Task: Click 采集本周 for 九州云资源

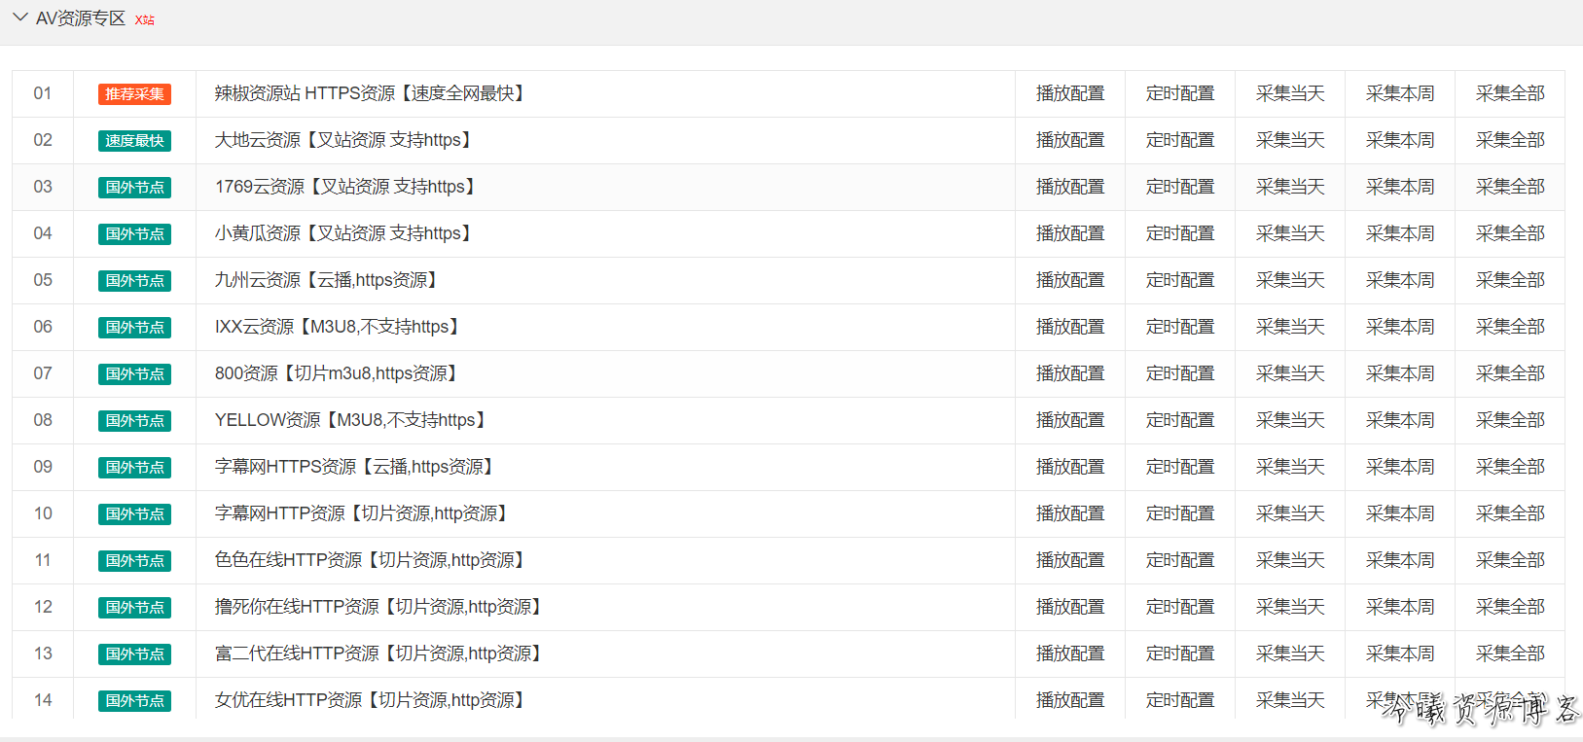Action: (x=1400, y=280)
